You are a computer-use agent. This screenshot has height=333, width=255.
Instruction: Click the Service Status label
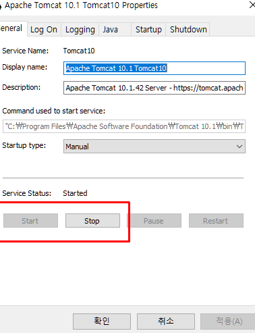(x=27, y=193)
